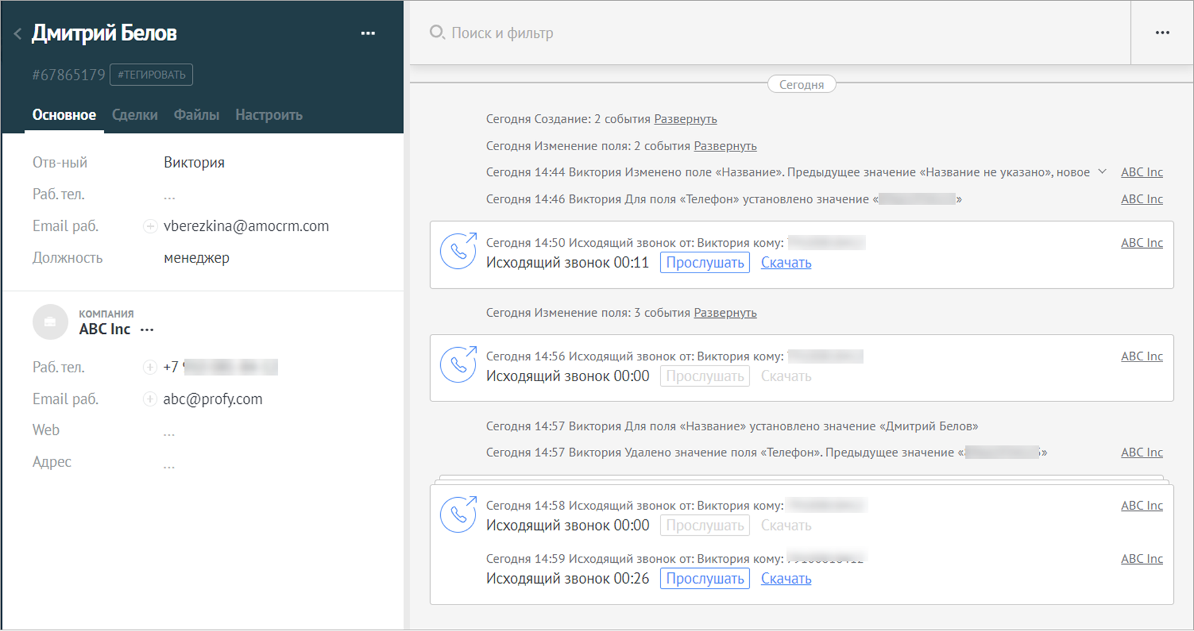Open ABC Inc link on 14:58 call
This screenshot has height=631, width=1194.
[1142, 505]
